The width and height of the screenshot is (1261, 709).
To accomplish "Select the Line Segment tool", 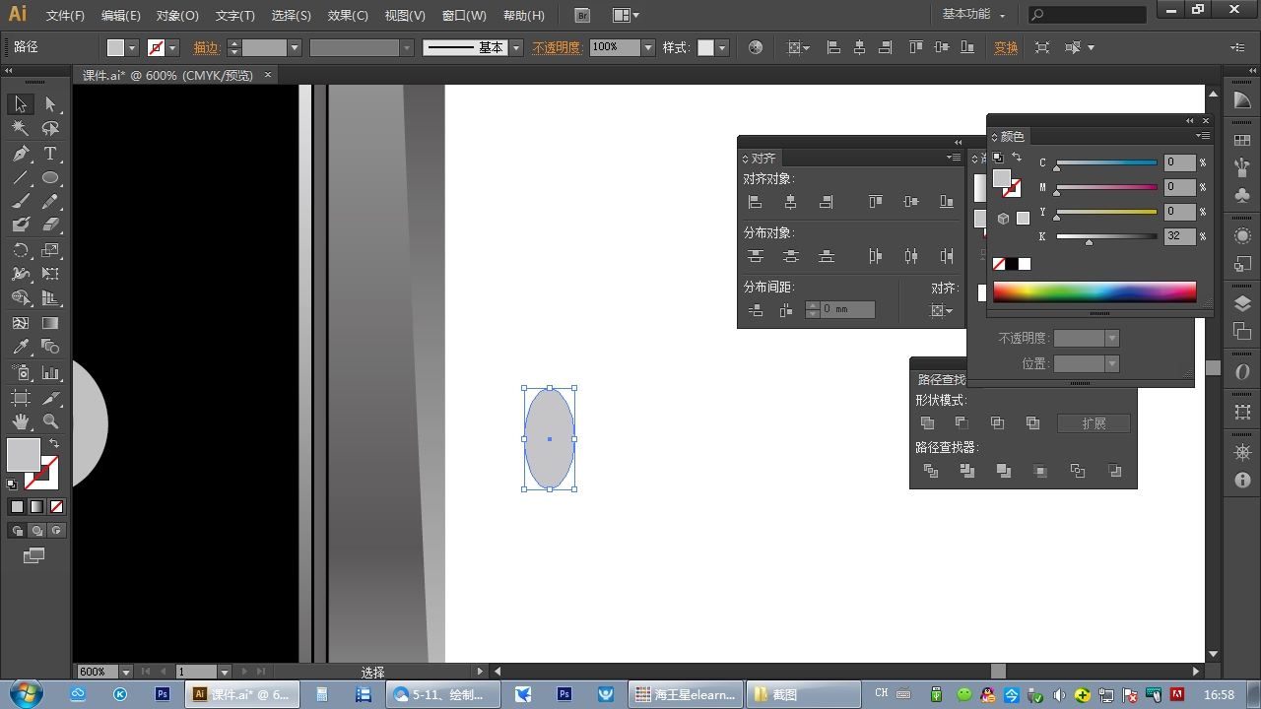I will tap(21, 178).
